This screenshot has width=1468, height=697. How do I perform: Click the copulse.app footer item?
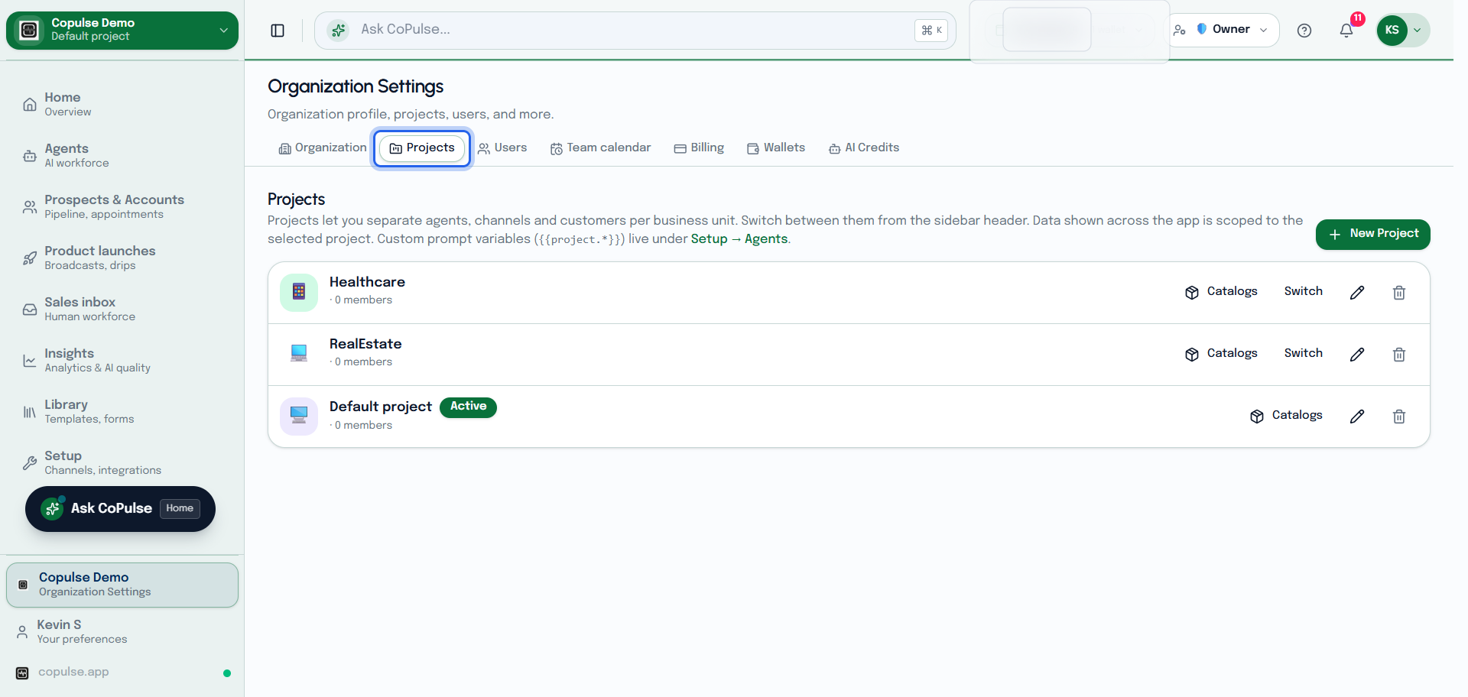point(122,673)
